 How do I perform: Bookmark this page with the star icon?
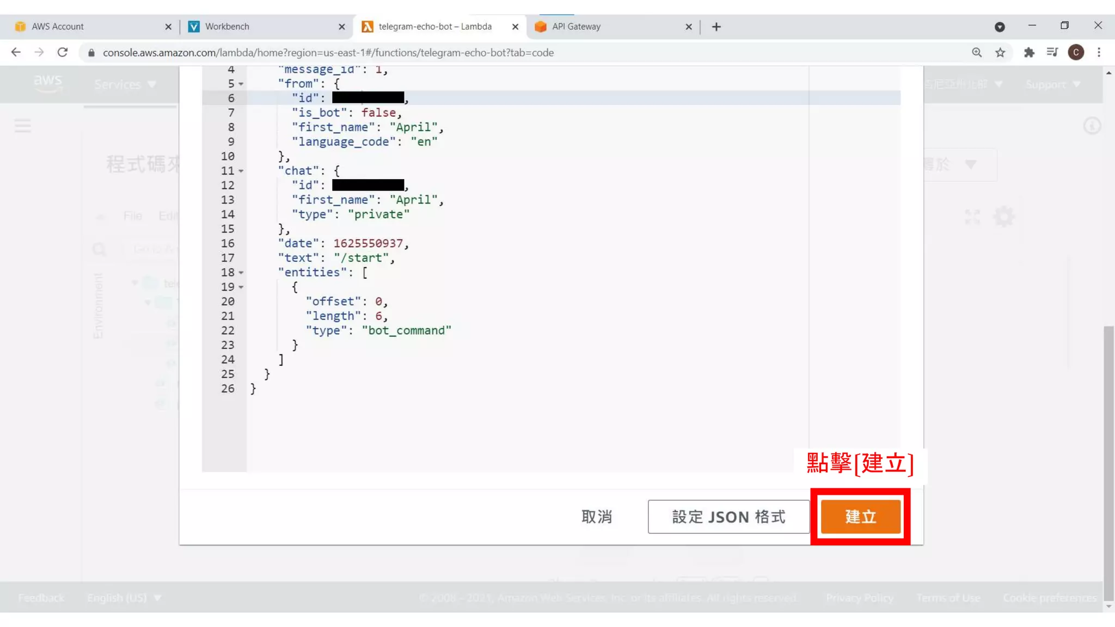click(1000, 52)
